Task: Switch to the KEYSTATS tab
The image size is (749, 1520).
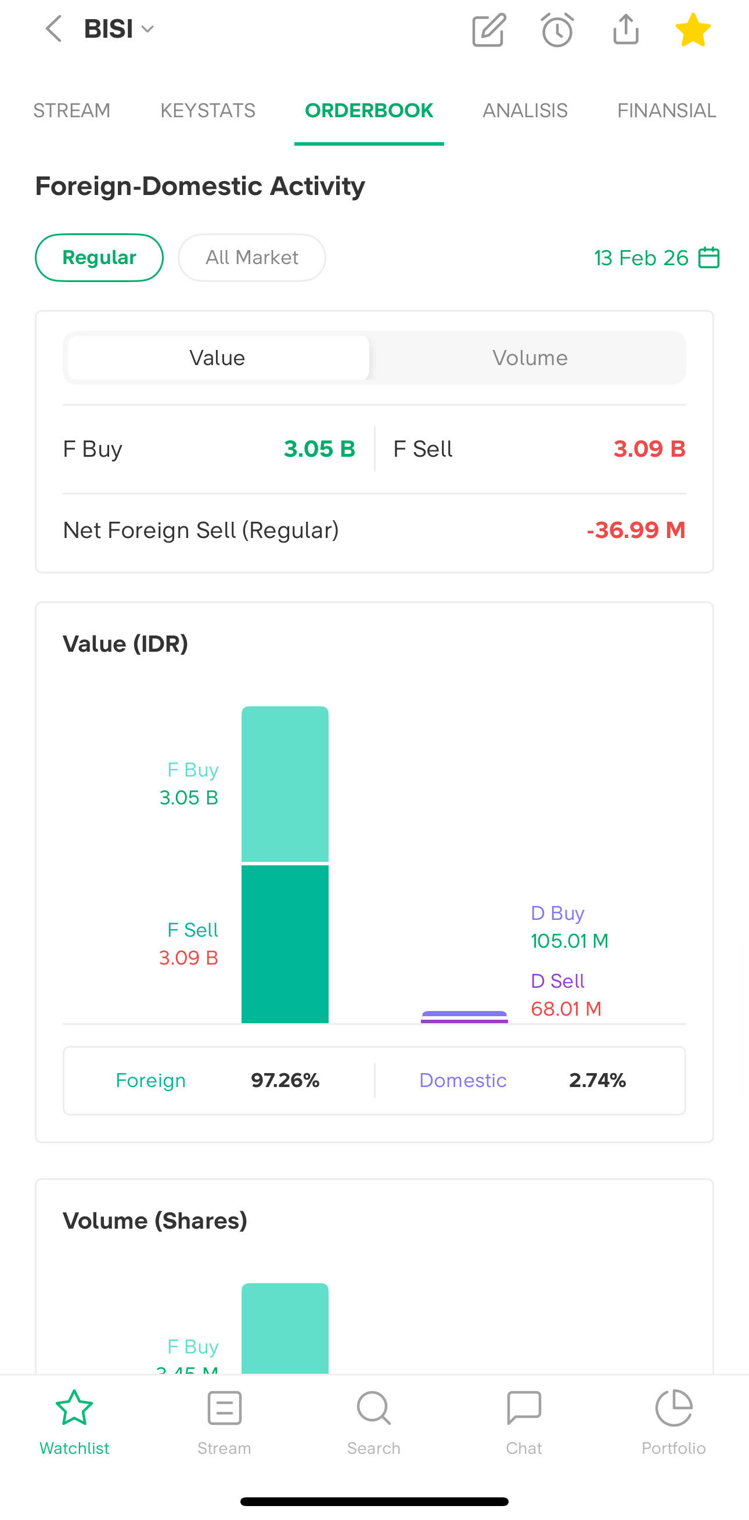Action: [208, 110]
